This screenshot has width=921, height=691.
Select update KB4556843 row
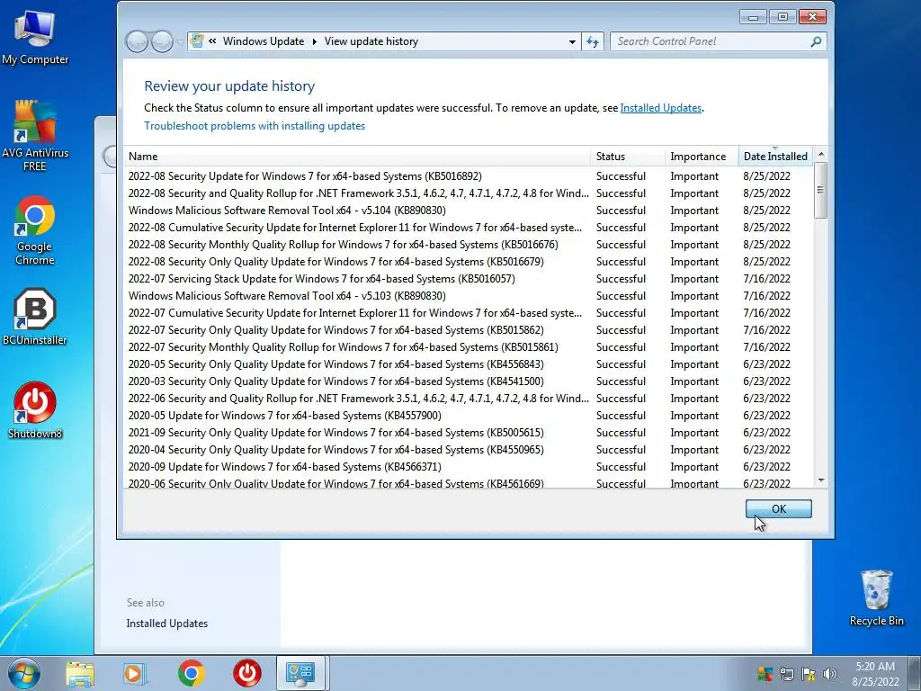pyautogui.click(x=469, y=364)
